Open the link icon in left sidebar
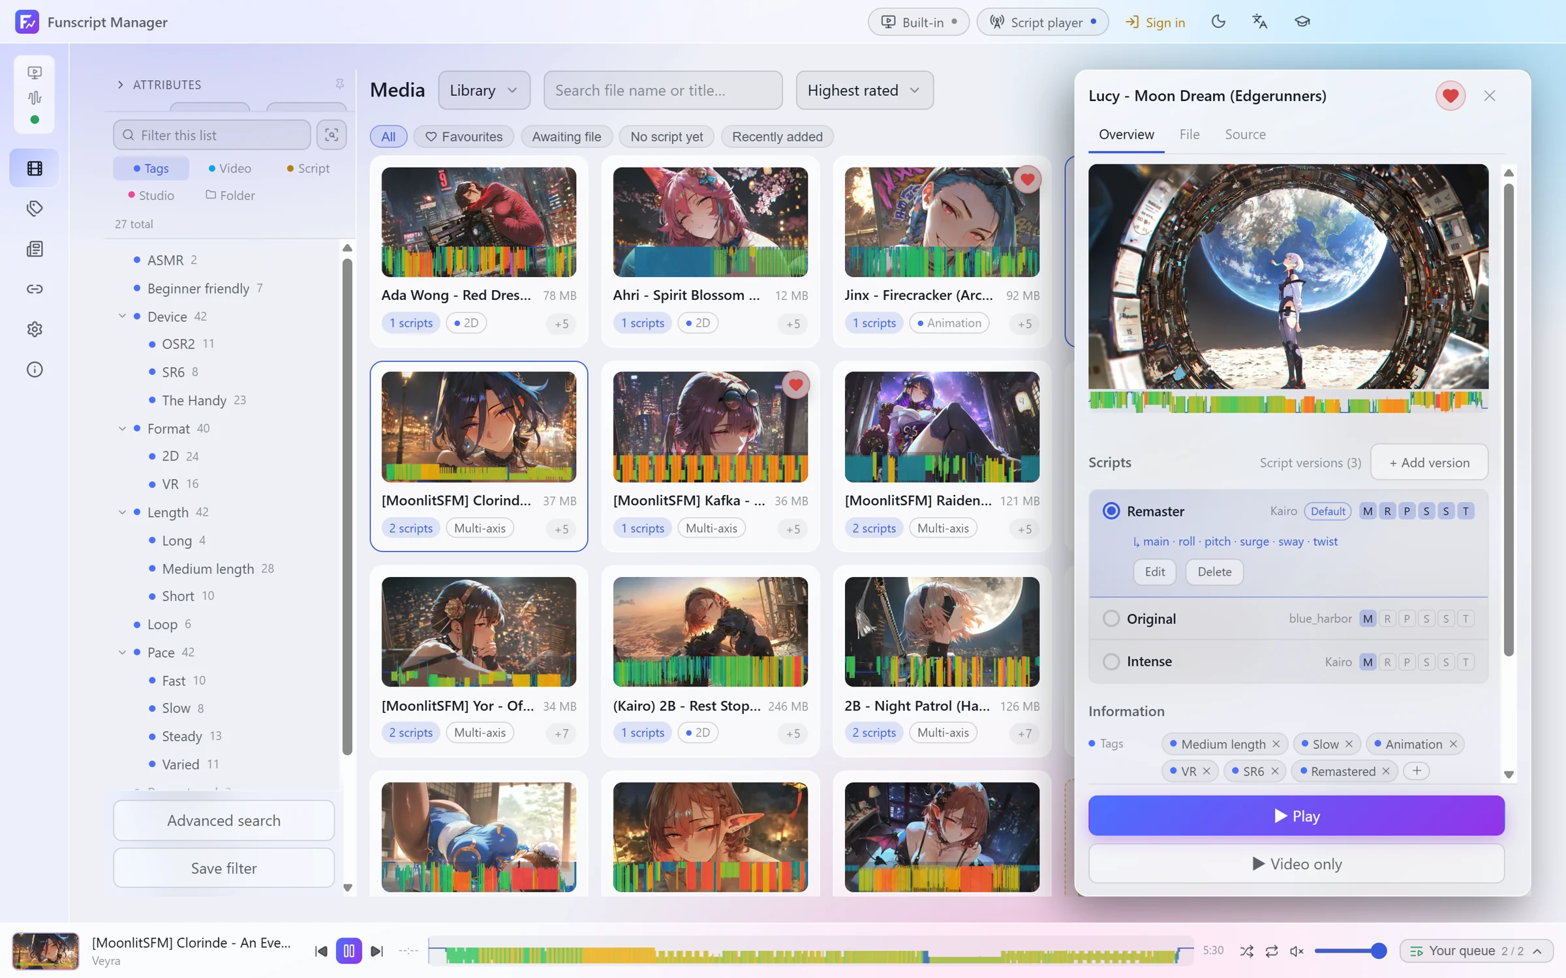 [35, 289]
